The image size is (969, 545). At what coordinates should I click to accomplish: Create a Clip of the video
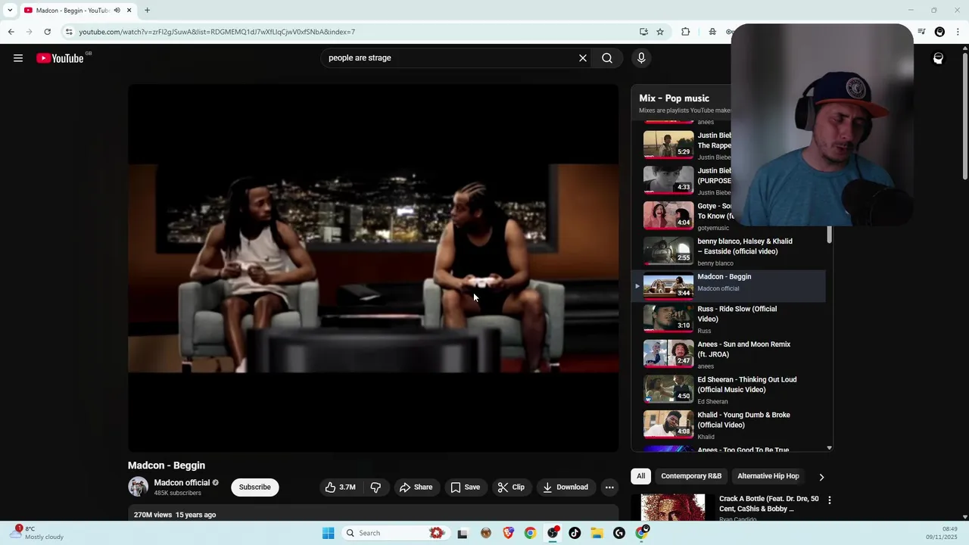(511, 487)
